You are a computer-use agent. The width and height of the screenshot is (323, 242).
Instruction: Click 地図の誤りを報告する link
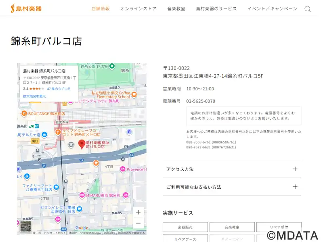tap(131, 233)
